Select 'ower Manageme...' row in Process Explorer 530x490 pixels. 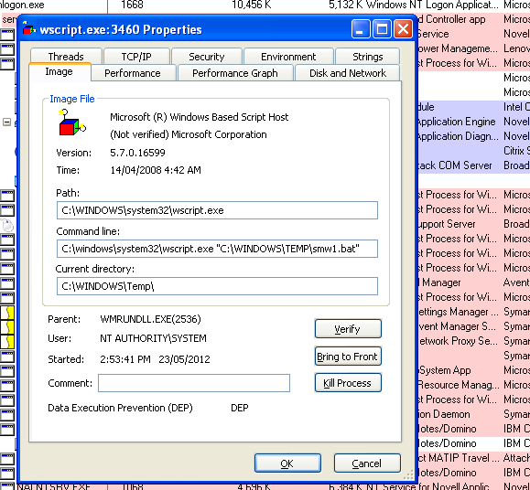click(x=474, y=48)
